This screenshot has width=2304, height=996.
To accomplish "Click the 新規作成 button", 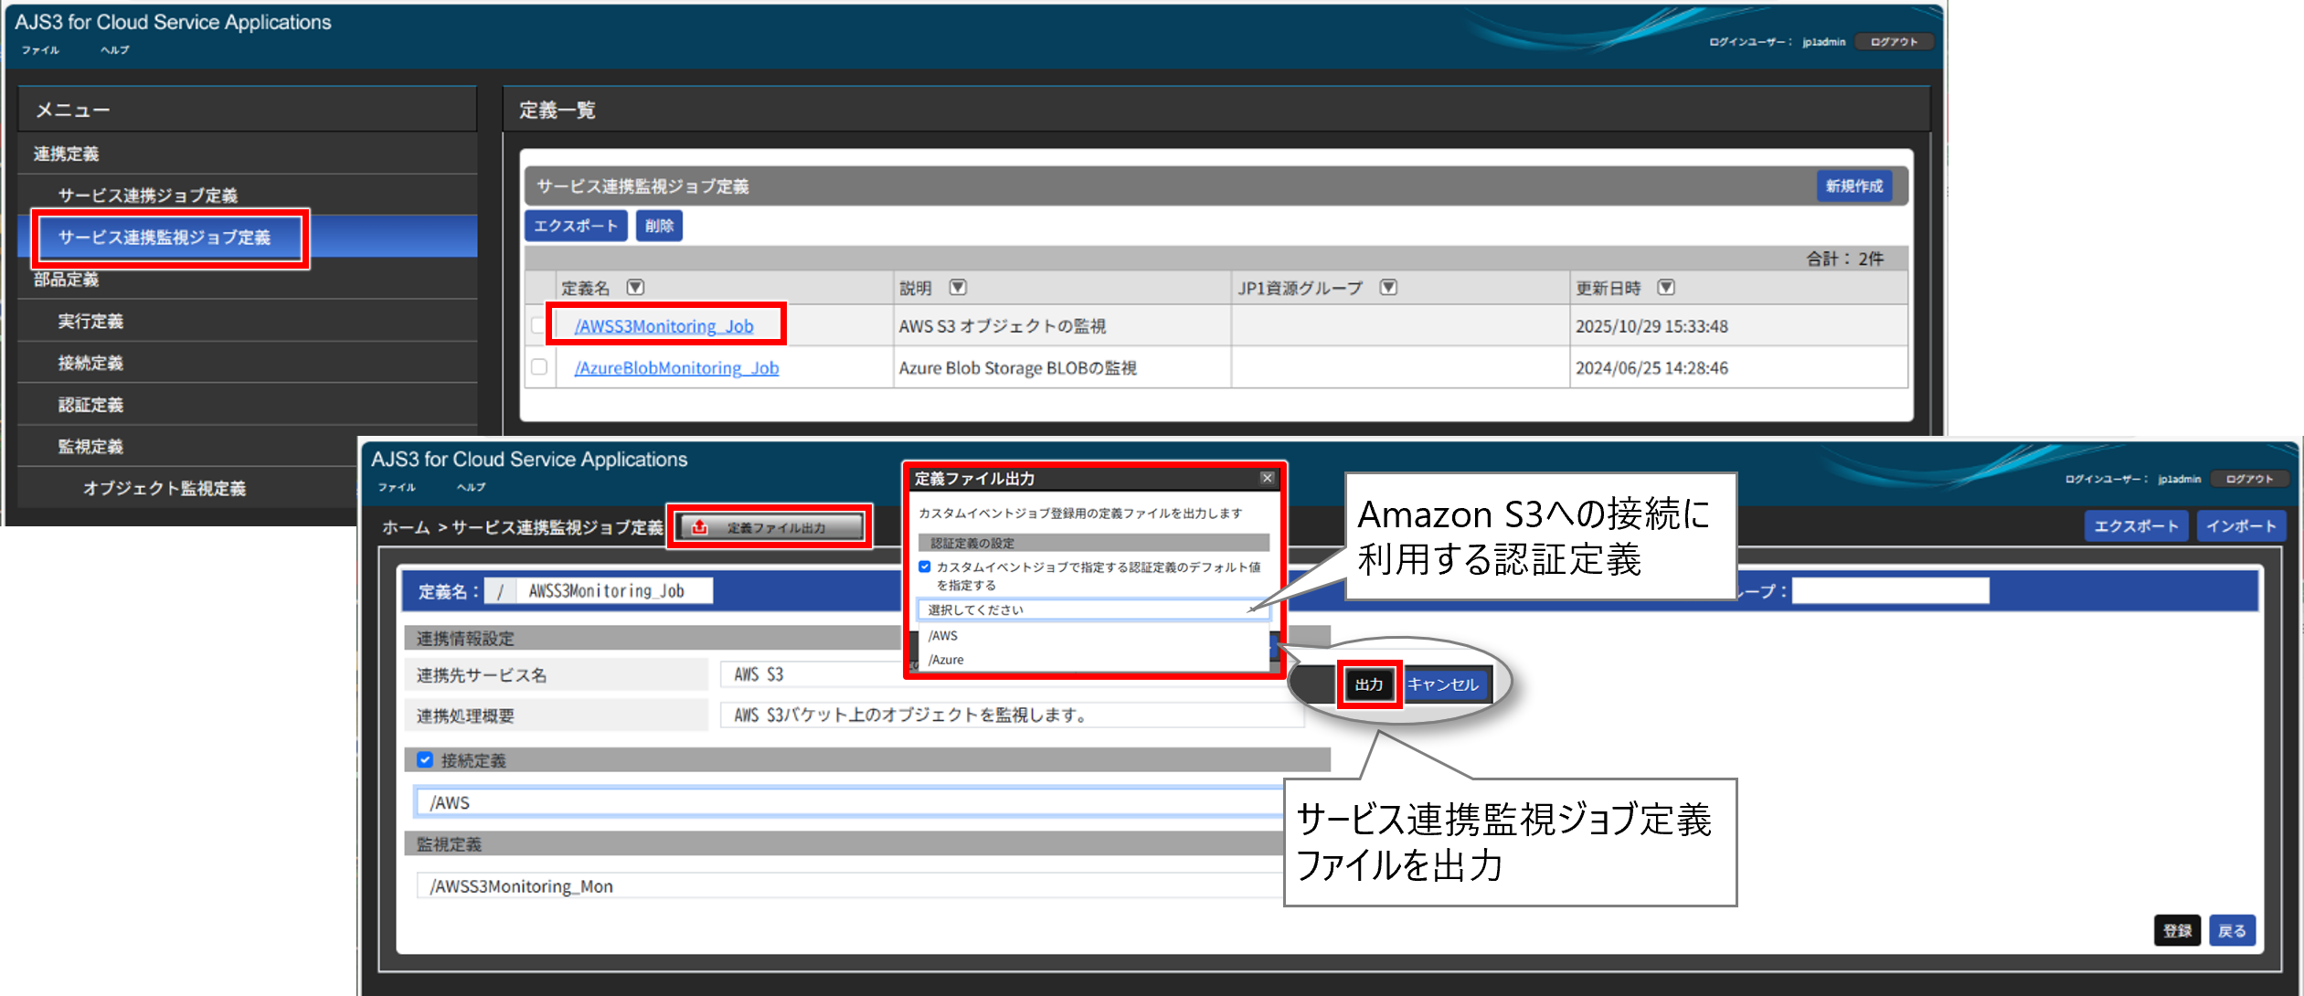I will coord(1853,186).
